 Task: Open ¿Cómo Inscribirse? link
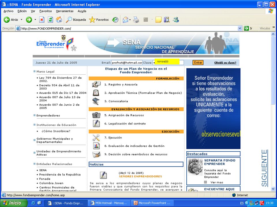pyautogui.click(x=56, y=131)
